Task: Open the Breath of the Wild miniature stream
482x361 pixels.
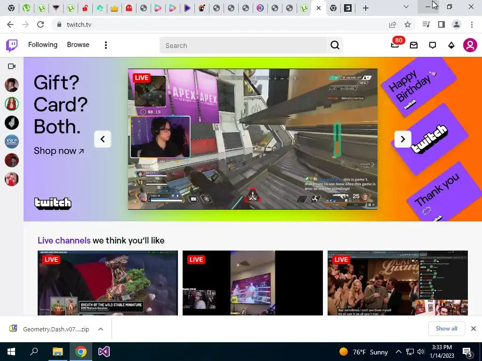Action: (108, 283)
